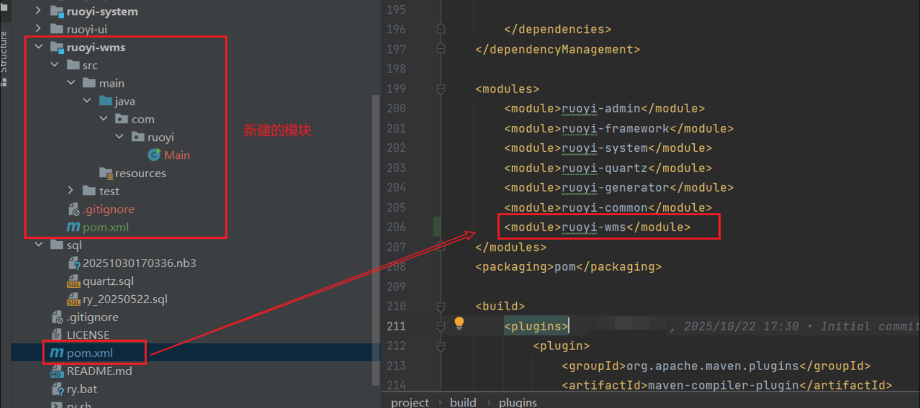
Task: Select the 'build' breadcrumb
Action: click(x=463, y=402)
